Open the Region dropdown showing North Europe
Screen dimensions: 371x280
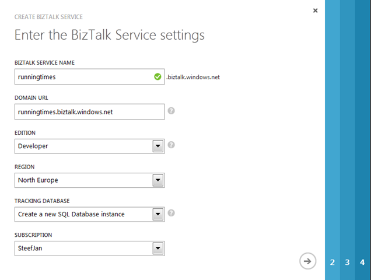pos(89,180)
